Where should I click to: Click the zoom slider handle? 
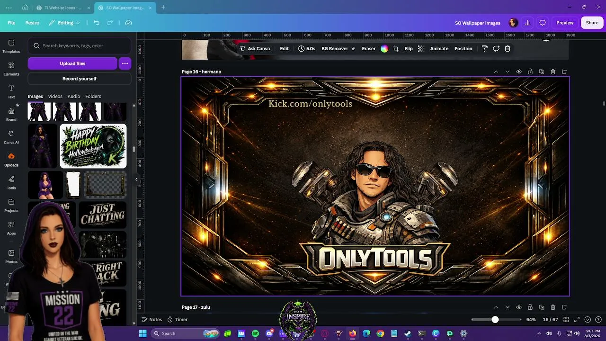point(495,320)
